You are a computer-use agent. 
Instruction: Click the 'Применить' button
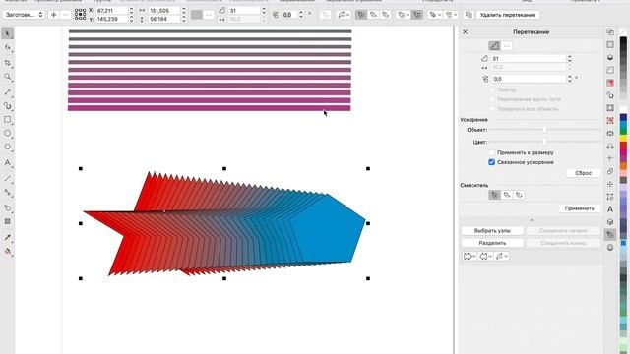tap(579, 208)
